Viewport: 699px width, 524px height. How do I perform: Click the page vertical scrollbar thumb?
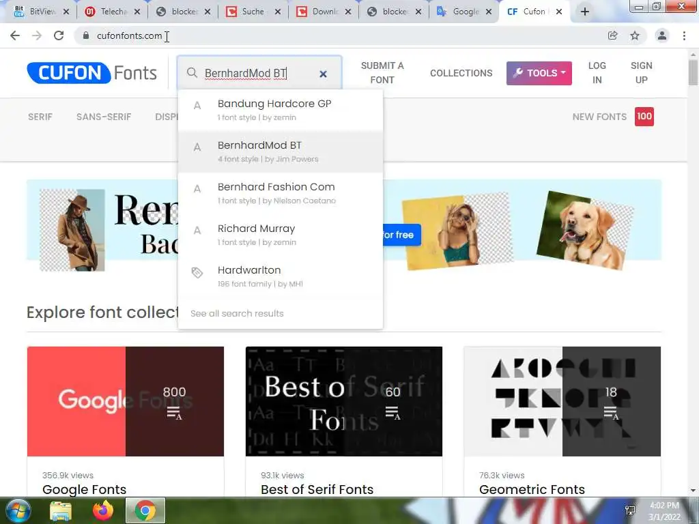[x=693, y=71]
